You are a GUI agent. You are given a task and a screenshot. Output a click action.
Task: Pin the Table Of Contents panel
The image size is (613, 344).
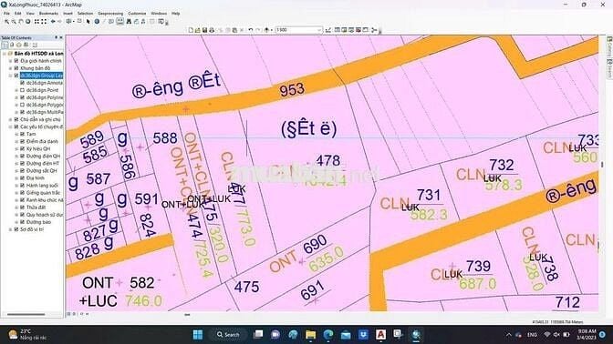(x=56, y=37)
